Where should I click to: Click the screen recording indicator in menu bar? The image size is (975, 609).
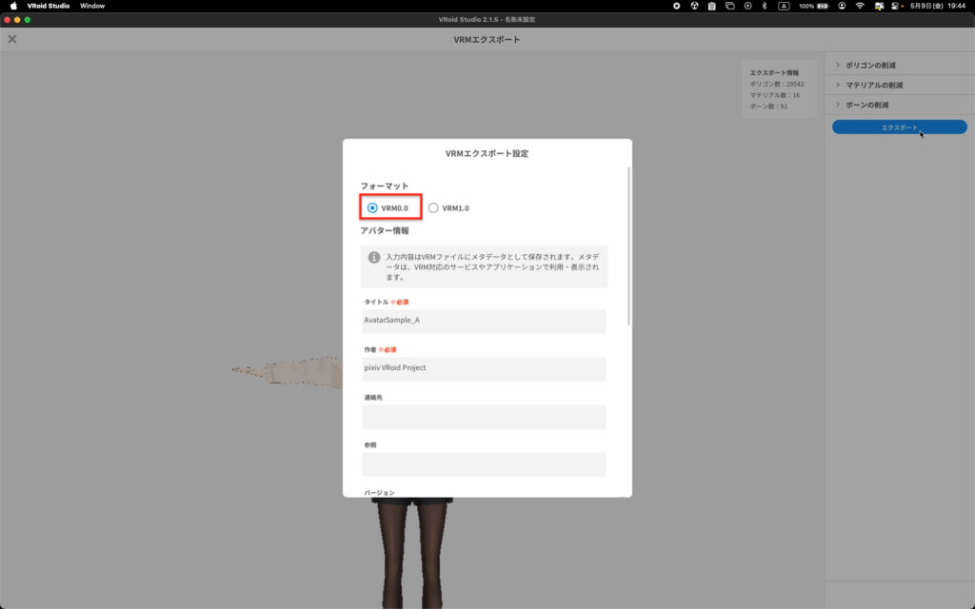(677, 6)
